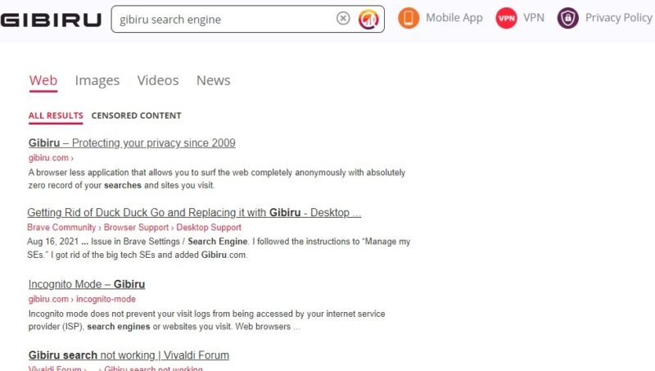Click the 'Browser Support' breadcrumb
655x371 pixels.
pyautogui.click(x=136, y=228)
